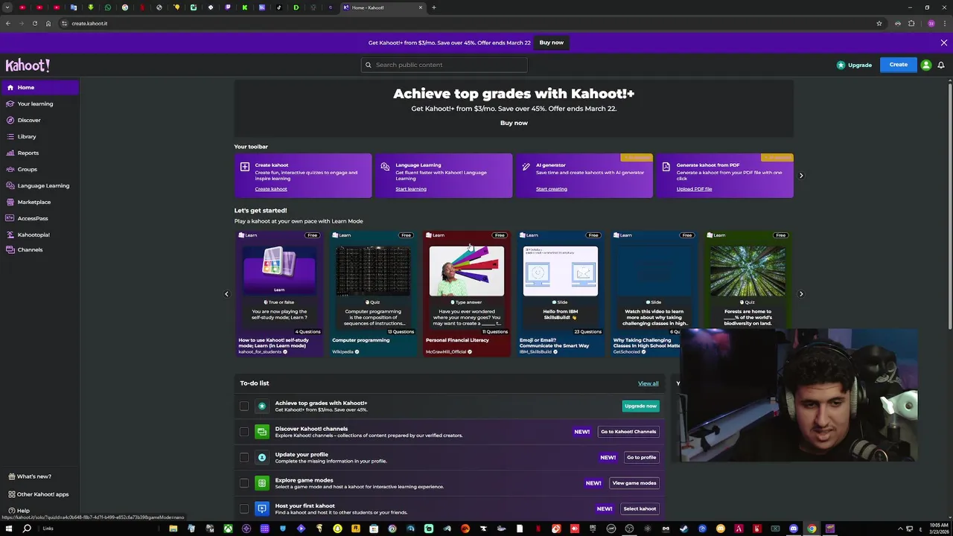Reload the page in browser
The width and height of the screenshot is (953, 536).
pos(34,23)
